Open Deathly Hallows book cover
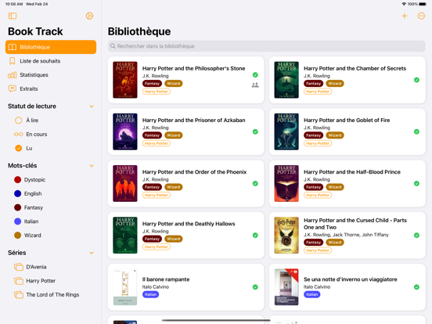The width and height of the screenshot is (432, 324). coord(125,236)
